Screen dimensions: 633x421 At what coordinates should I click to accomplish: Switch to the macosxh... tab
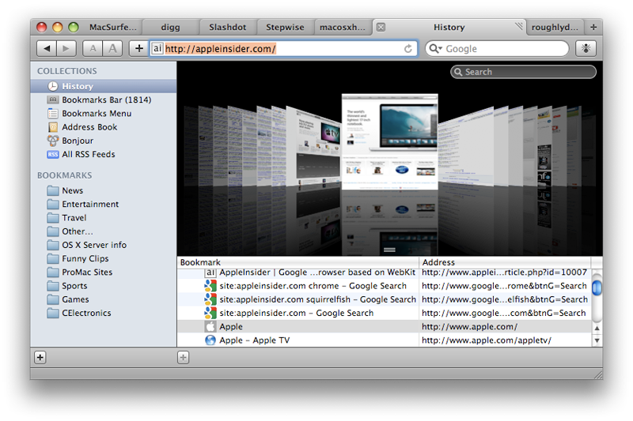343,27
